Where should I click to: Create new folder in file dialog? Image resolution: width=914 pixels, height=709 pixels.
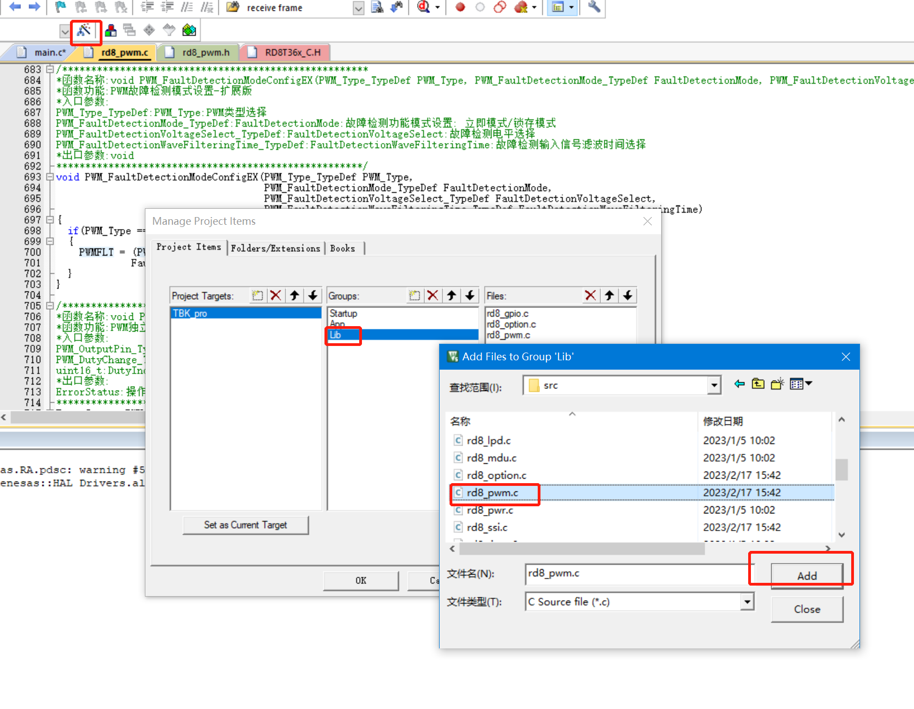pyautogui.click(x=777, y=384)
